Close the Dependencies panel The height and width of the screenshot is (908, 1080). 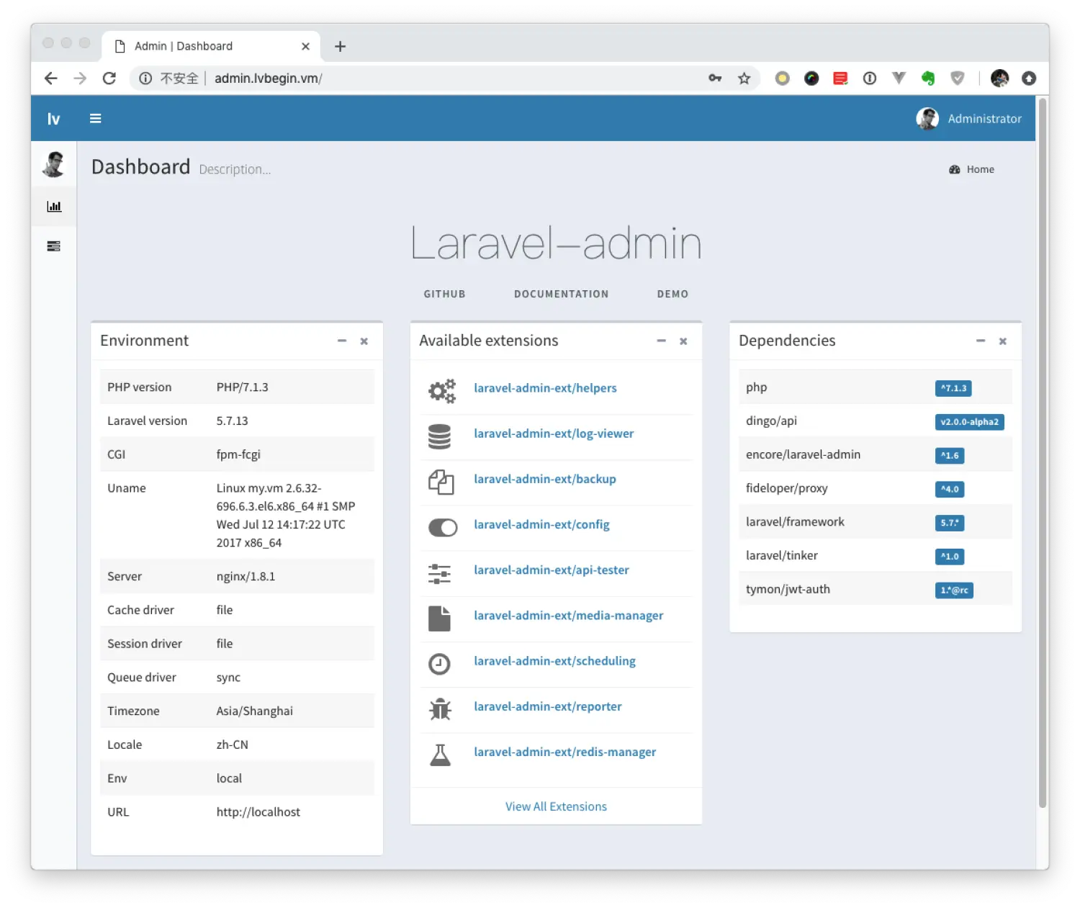pos(1002,341)
